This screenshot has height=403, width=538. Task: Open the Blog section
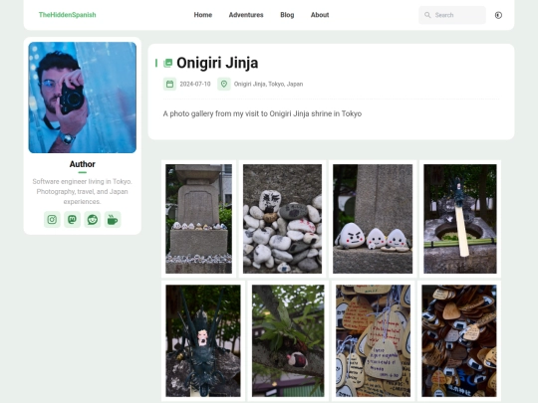pyautogui.click(x=287, y=15)
